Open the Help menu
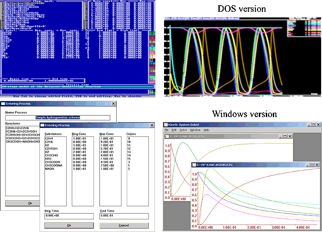 206,130
